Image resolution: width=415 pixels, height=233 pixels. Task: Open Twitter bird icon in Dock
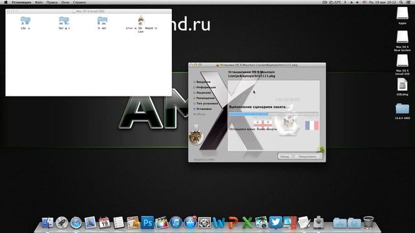tap(276, 222)
